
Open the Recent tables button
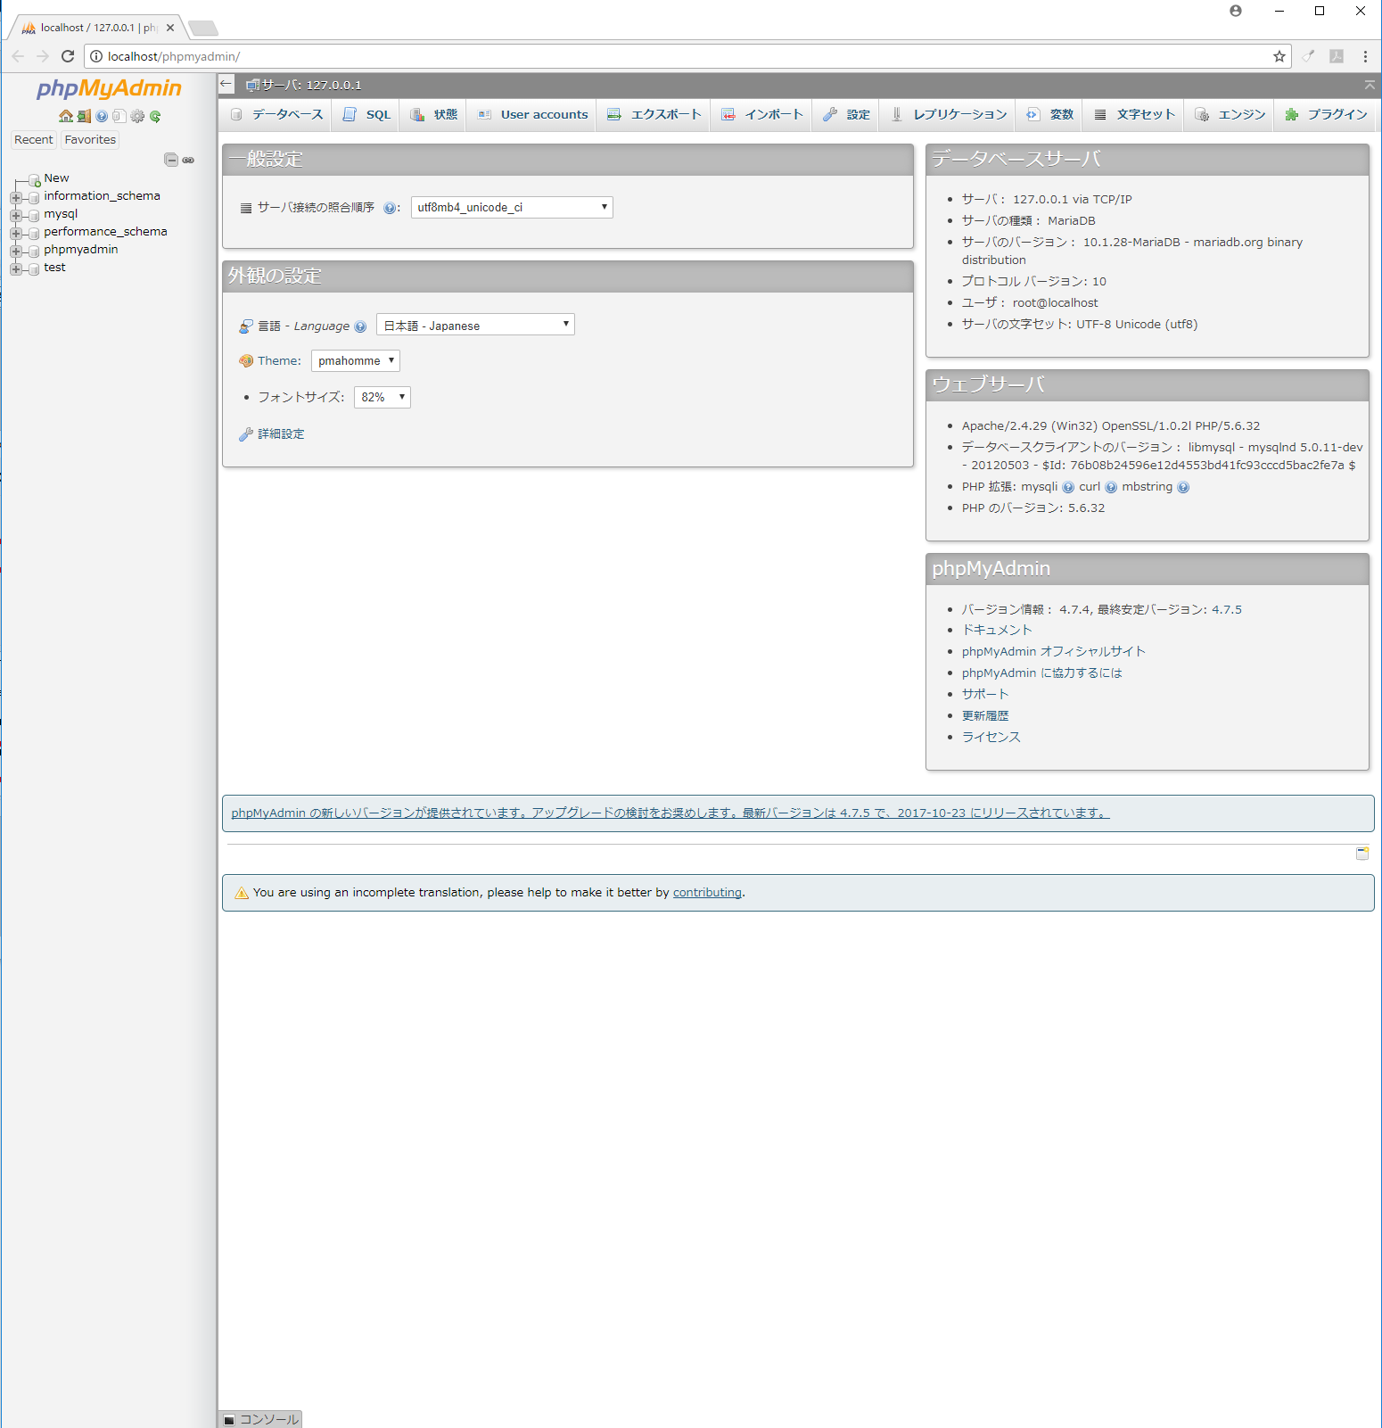[34, 139]
